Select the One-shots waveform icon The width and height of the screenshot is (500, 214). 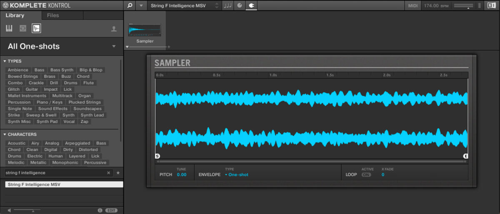(x=37, y=28)
